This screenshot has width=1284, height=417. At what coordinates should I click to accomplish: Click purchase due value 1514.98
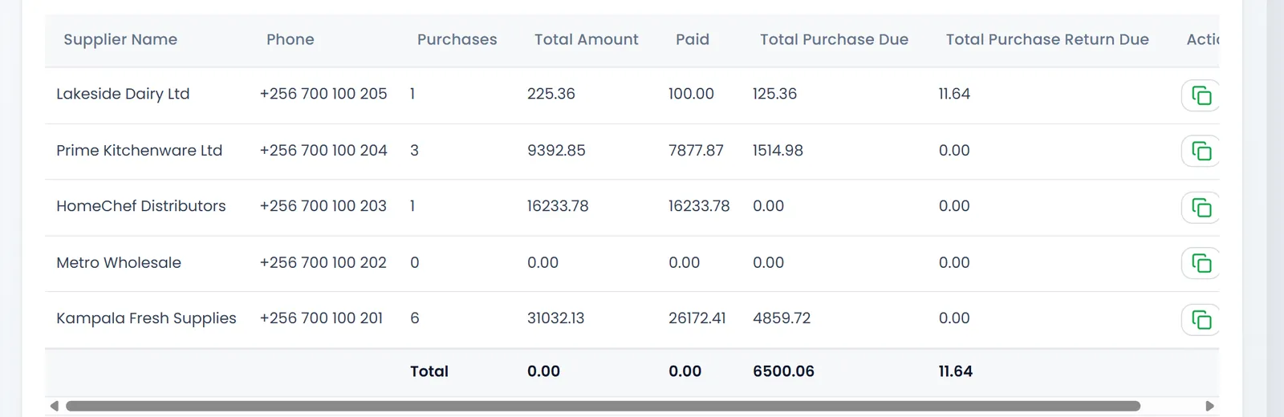coord(778,150)
